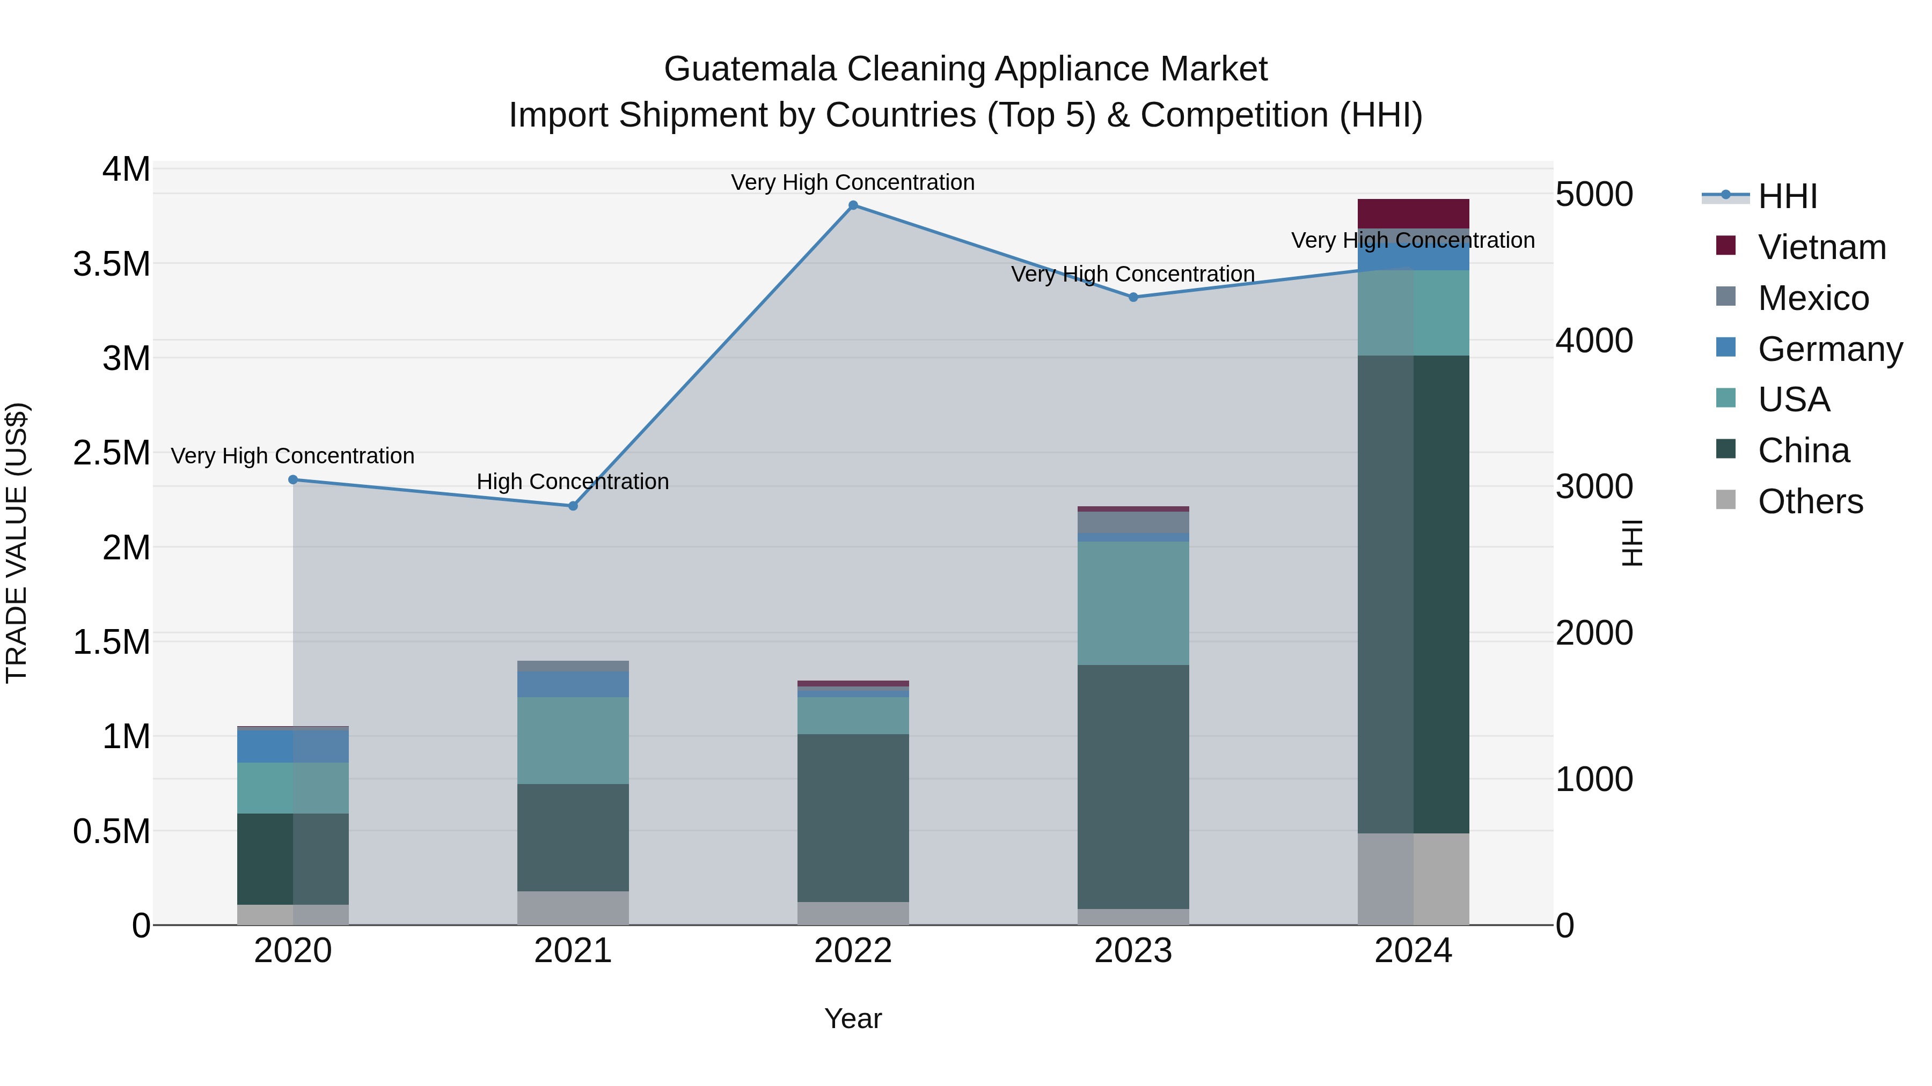Click the '2.5M' left axis tick label
The width and height of the screenshot is (1932, 1086).
click(112, 453)
